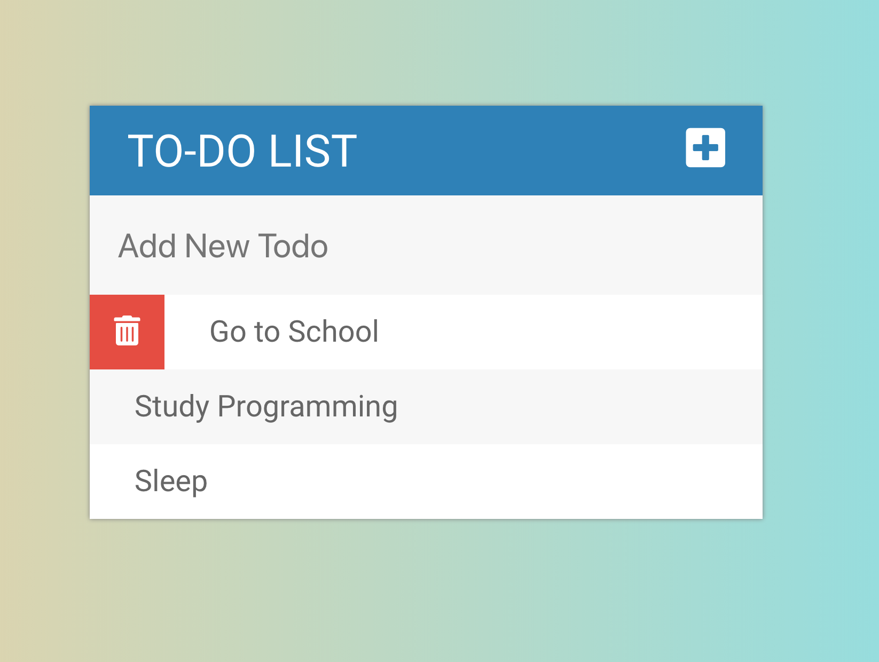Toggle completion of the last todo "Sleep"
This screenshot has width=879, height=662.
[x=171, y=481]
